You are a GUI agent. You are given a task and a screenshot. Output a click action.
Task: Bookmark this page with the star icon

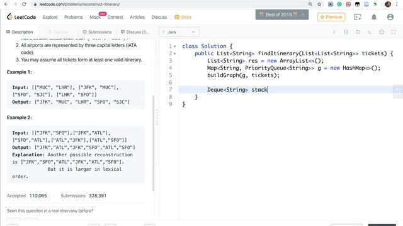319,4
